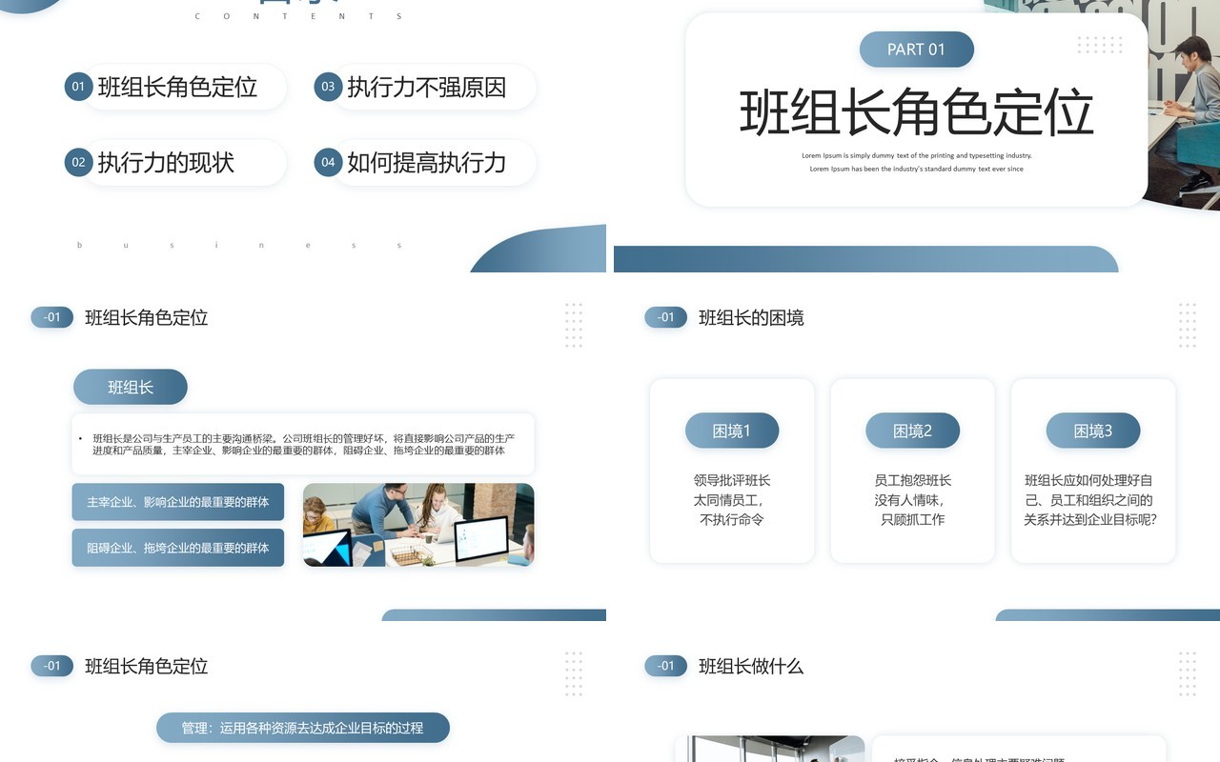This screenshot has height=762, width=1220.
Task: Click the 03 badge beside 执行力不强原因
Action: click(x=328, y=87)
